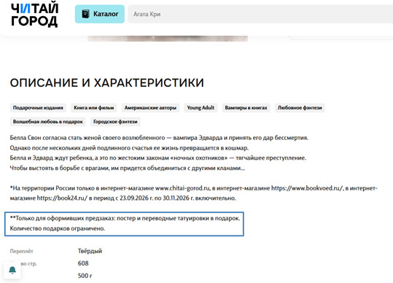Click the Количество подарков ограничено line
This screenshot has height=283, width=393.
coord(58,228)
